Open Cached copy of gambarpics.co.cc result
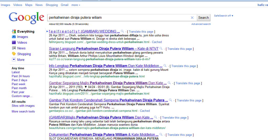The image size is (268, 140). point(145,111)
